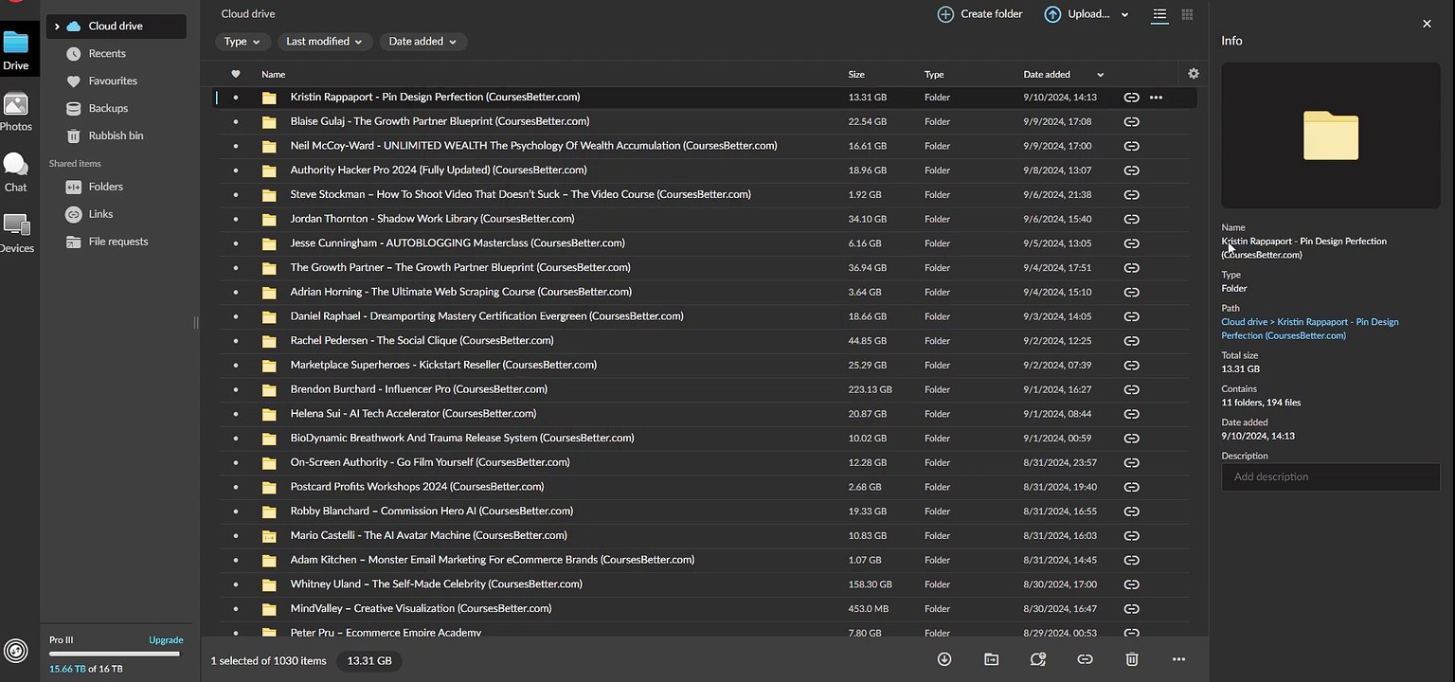The height and width of the screenshot is (682, 1455).
Task: Click the trash delete icon in bottom bar
Action: click(1132, 659)
